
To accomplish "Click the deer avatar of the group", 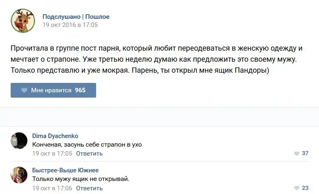I will [x=22, y=20].
